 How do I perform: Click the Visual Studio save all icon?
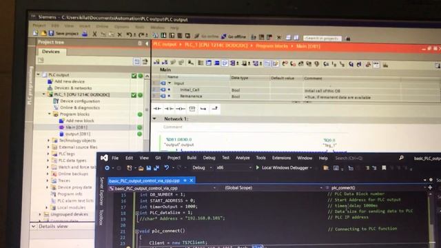[x=156, y=168]
